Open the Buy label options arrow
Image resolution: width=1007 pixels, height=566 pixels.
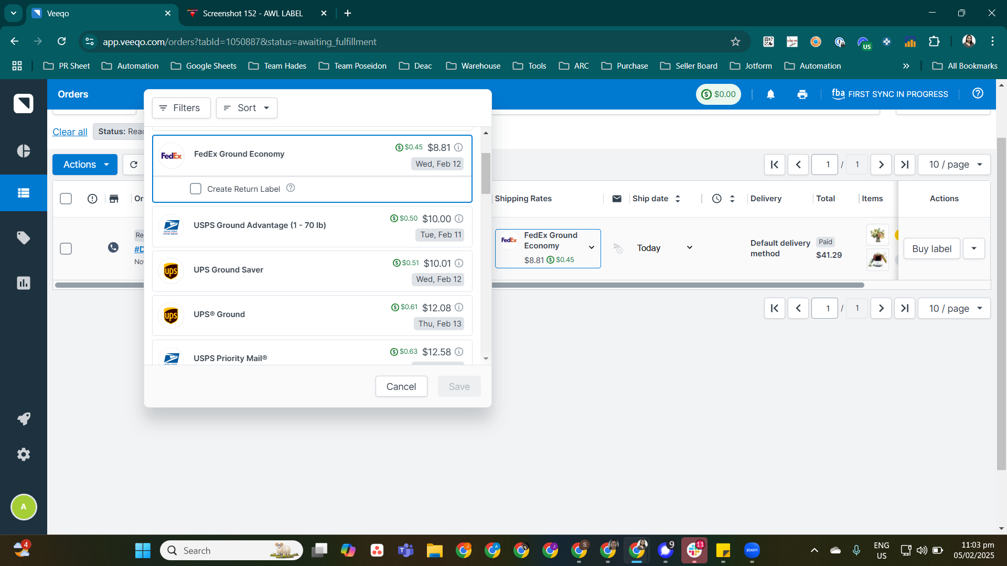[x=974, y=248]
